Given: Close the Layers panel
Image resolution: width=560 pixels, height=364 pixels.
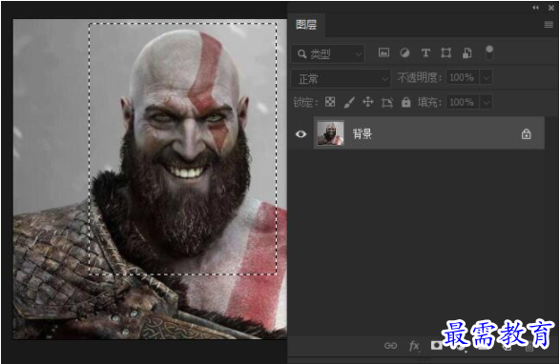Looking at the screenshot, I should click(551, 8).
